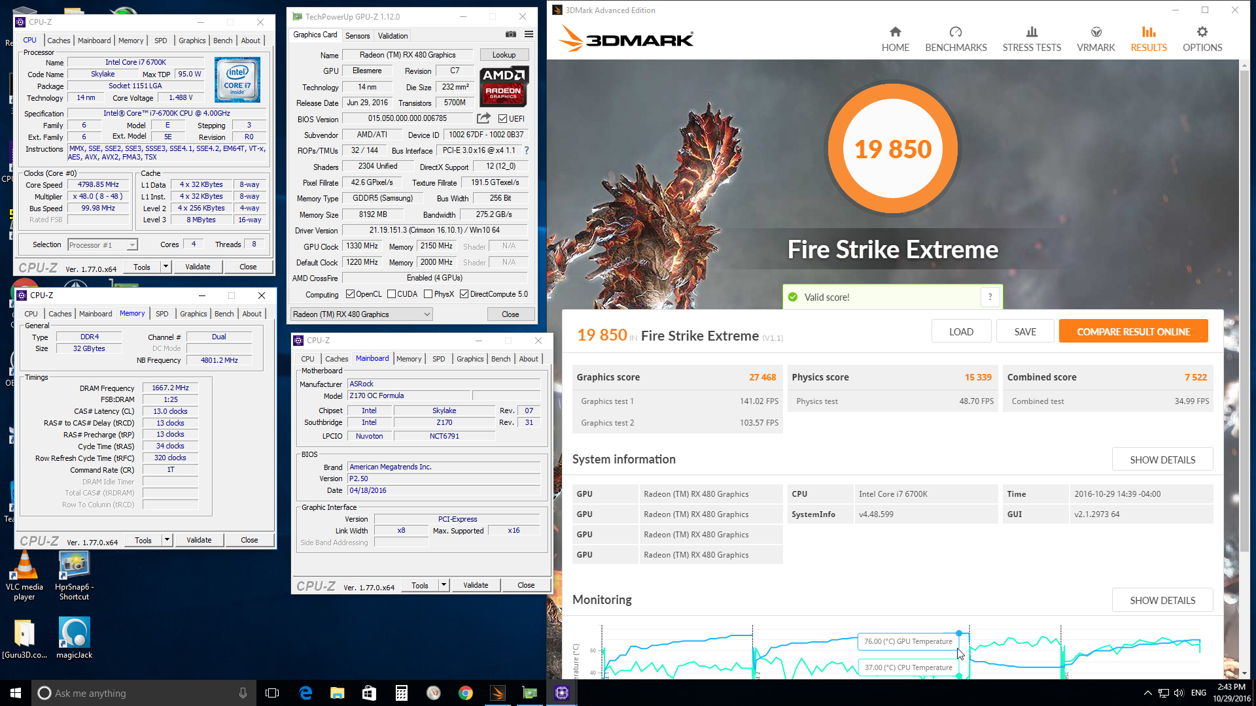The height and width of the screenshot is (706, 1256).
Task: Go to STRESS TESTS in 3DMark
Action: 1032,39
